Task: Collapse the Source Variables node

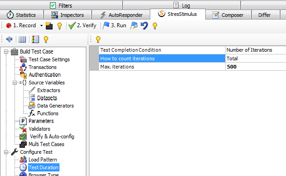Action: click(15, 83)
